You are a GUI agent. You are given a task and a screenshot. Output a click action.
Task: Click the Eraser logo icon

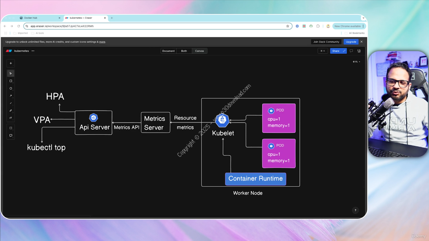coord(9,51)
